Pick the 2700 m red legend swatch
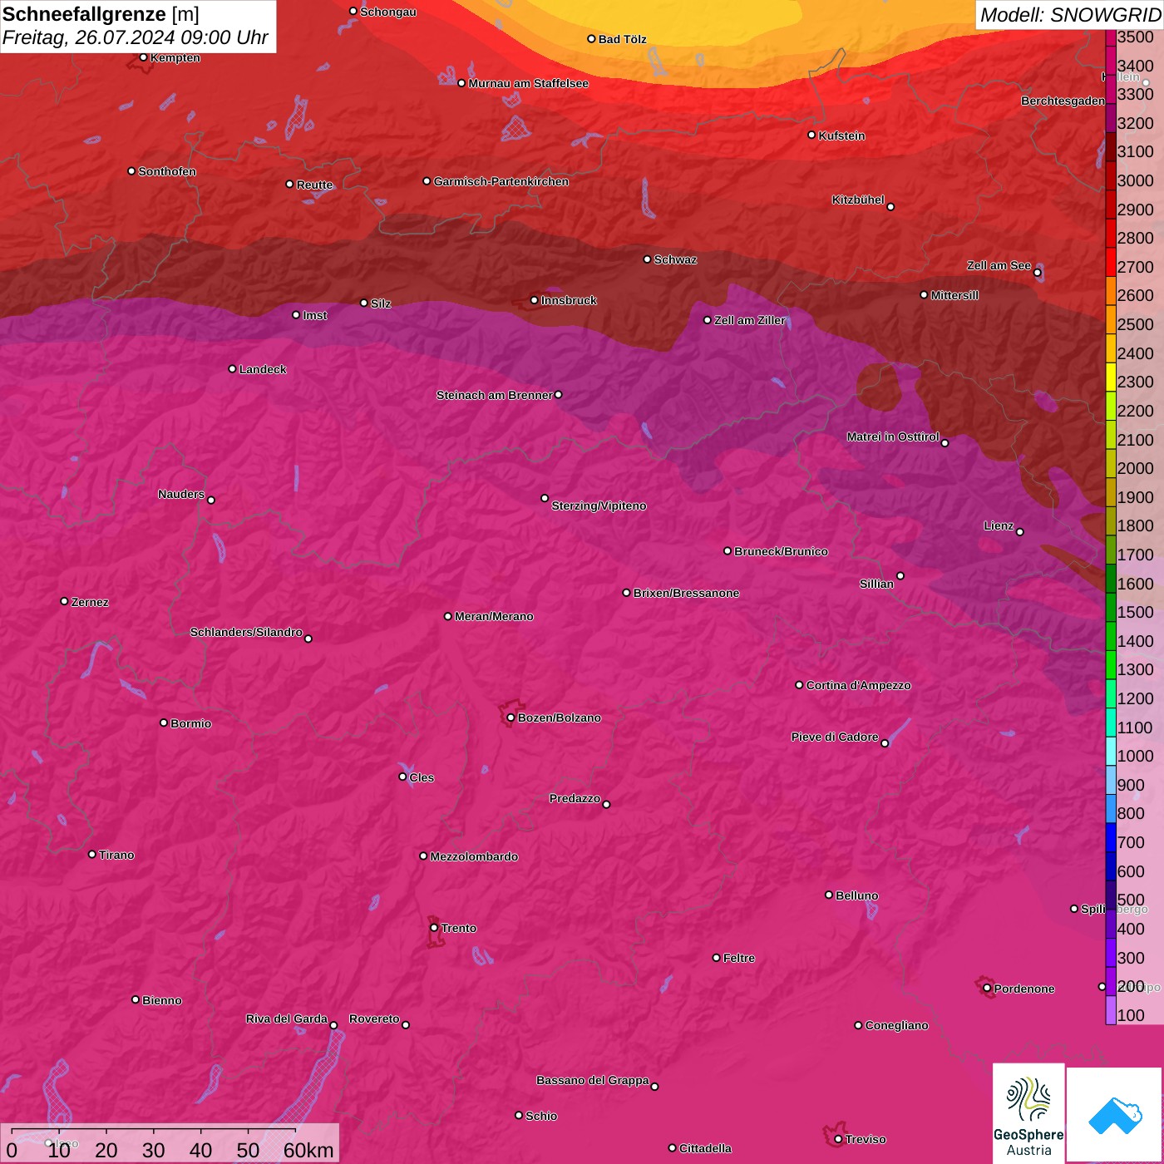 [1110, 261]
